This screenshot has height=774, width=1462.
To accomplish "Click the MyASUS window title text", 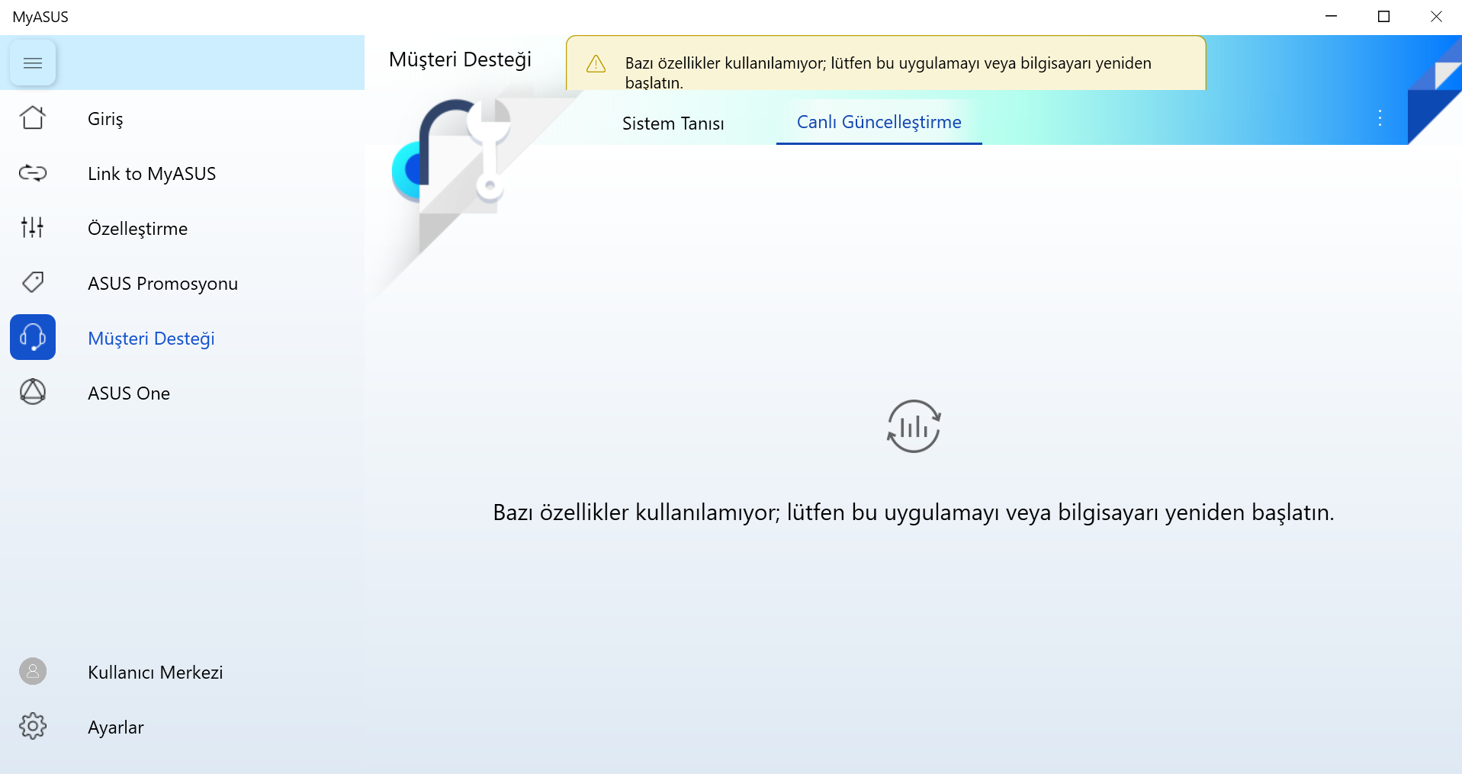I will coord(40,17).
